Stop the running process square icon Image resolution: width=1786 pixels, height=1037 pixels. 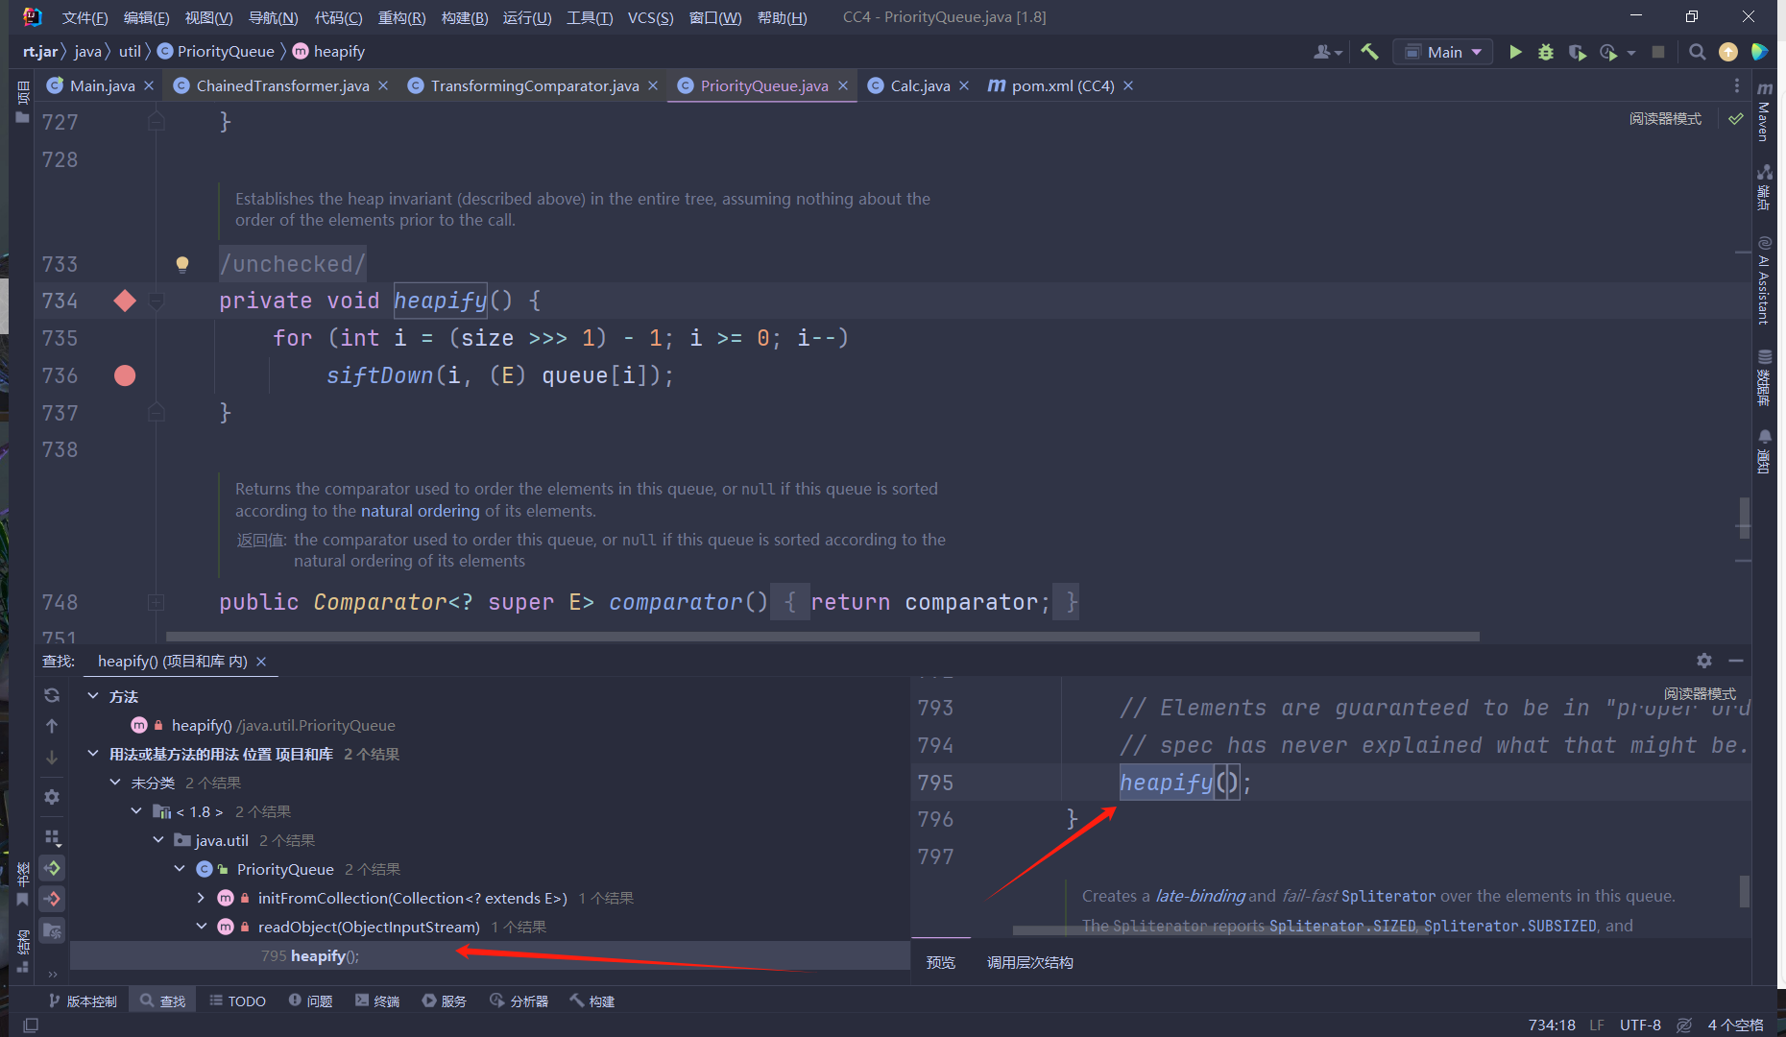coord(1658,52)
